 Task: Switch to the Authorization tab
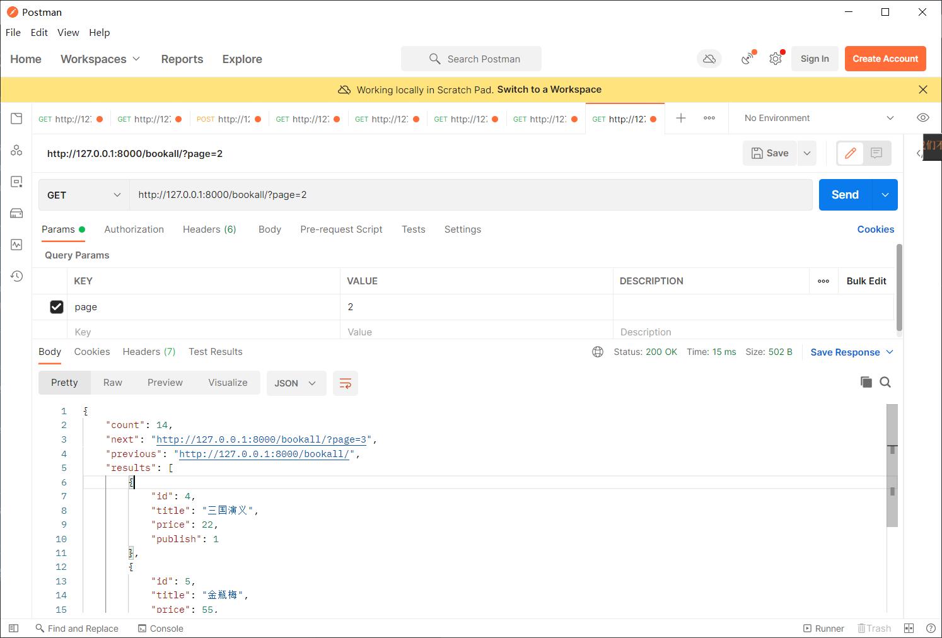[x=134, y=229]
